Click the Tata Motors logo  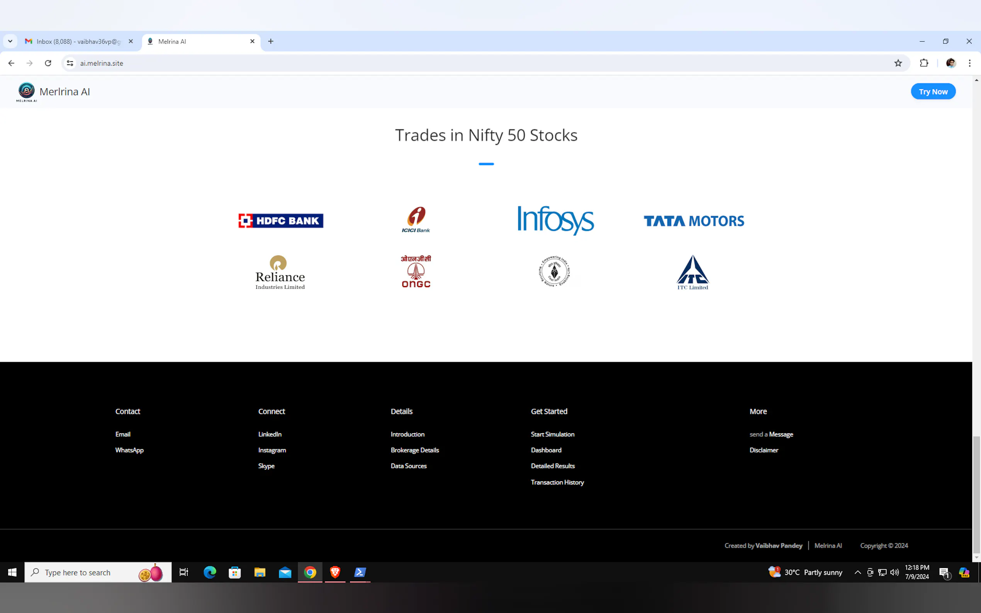click(x=694, y=221)
